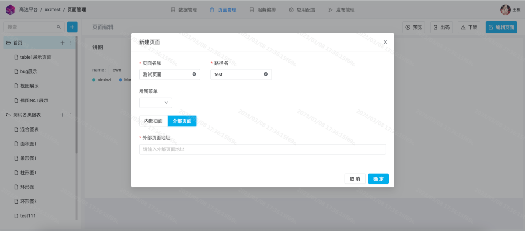Click the sidebar 搜索 input
The image size is (525, 231).
tap(34, 27)
